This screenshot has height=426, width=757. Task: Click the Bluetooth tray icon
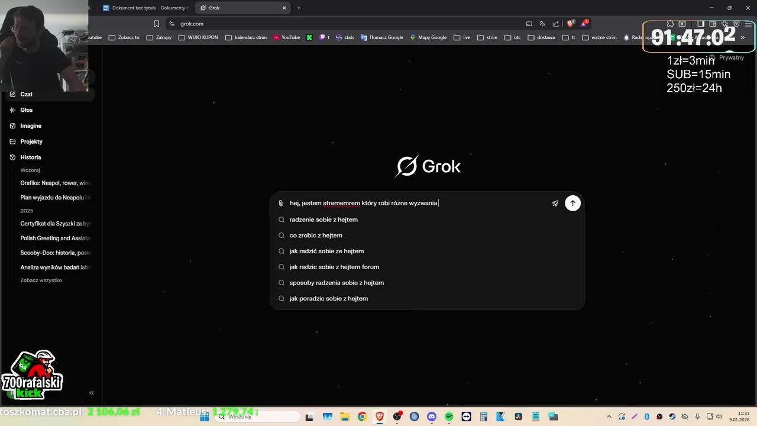(x=647, y=417)
